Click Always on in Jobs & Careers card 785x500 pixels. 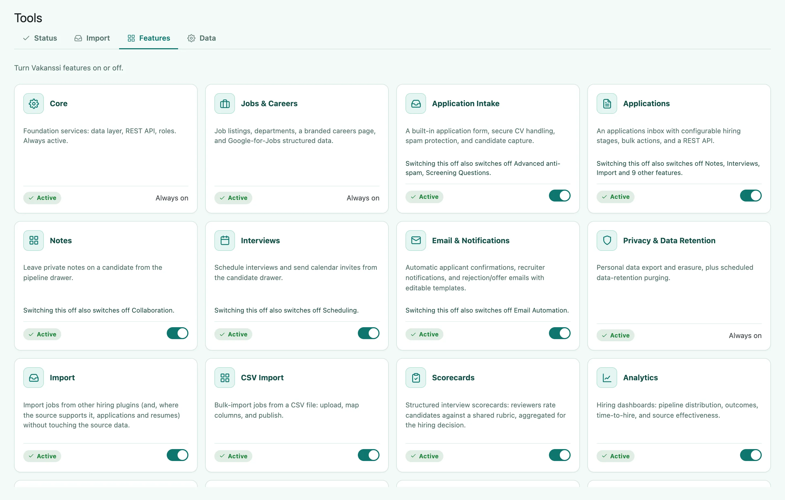point(363,198)
